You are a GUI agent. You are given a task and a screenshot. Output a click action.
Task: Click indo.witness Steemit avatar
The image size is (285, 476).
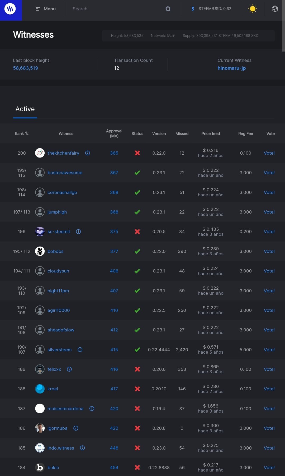tap(40, 448)
